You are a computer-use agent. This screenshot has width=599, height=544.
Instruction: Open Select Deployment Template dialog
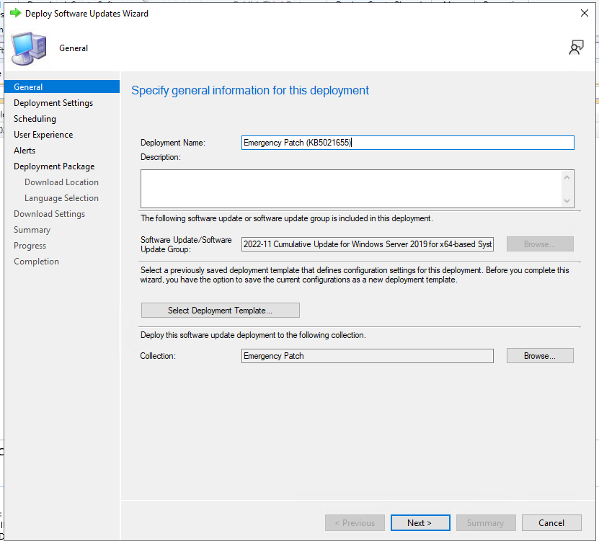point(221,311)
